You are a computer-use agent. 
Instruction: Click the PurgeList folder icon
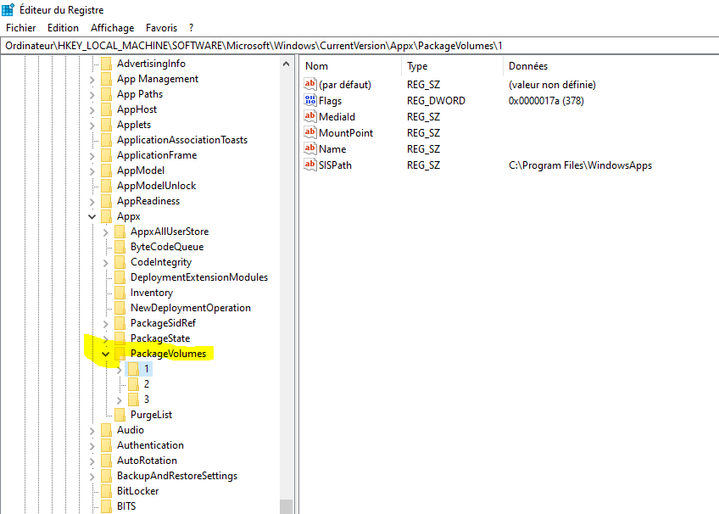(120, 415)
